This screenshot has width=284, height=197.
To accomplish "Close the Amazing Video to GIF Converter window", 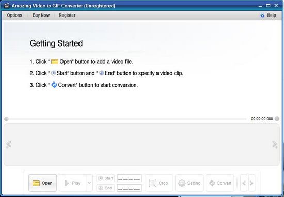I will [276, 6].
